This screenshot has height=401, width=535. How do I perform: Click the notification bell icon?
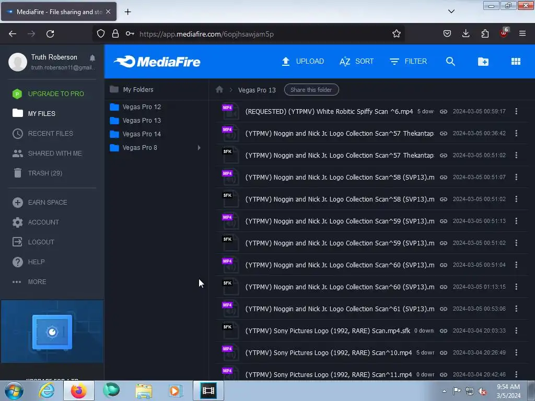[x=92, y=57]
